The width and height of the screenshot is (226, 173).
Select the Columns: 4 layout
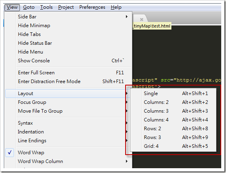pos(173,120)
